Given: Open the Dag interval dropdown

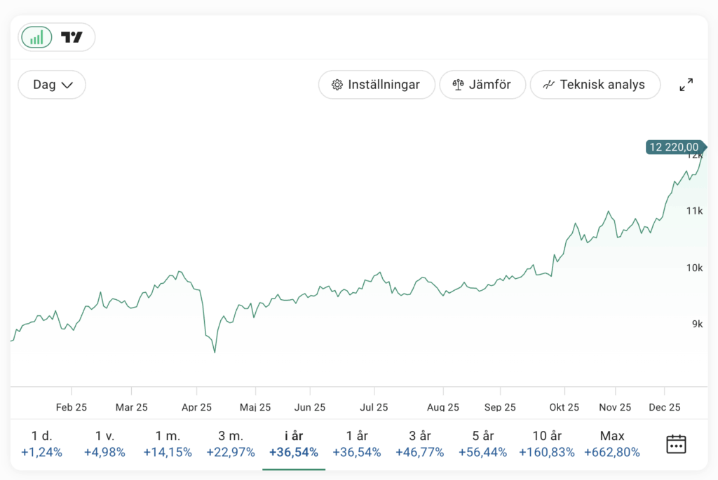Looking at the screenshot, I should tap(52, 85).
